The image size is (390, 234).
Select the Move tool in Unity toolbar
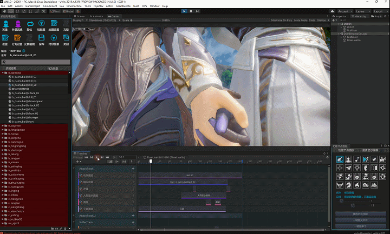[11, 11]
